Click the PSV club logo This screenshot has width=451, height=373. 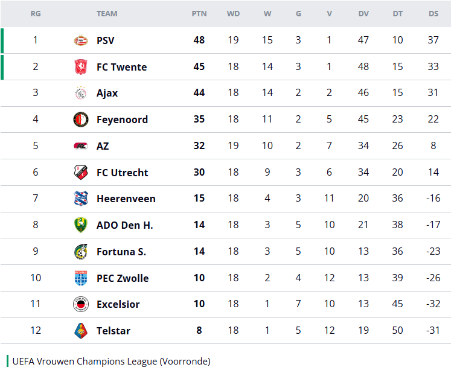click(80, 40)
